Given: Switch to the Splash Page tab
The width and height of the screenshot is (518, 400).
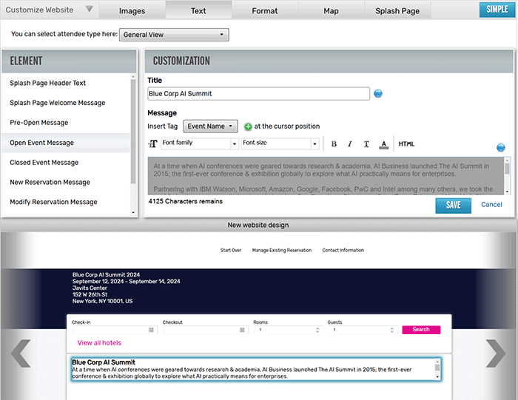Looking at the screenshot, I should (397, 11).
